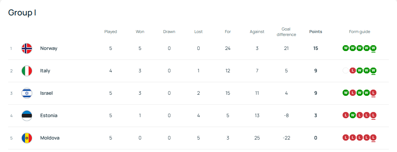Click Norway's flag icon
This screenshot has width=397, height=152.
(x=27, y=48)
